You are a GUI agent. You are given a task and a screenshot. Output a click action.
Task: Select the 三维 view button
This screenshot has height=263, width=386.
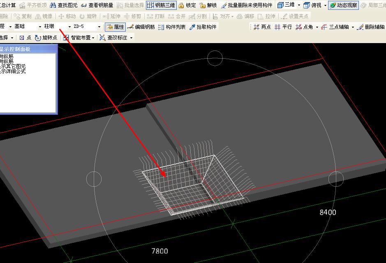[x=286, y=5]
